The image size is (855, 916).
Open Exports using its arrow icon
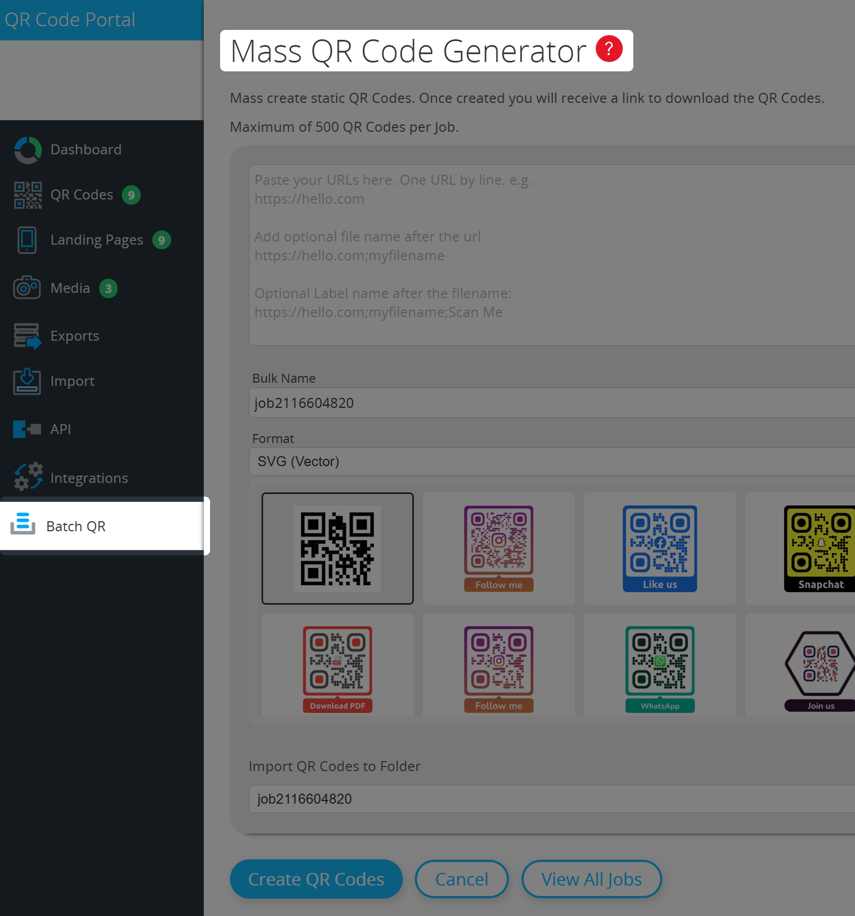coord(26,336)
